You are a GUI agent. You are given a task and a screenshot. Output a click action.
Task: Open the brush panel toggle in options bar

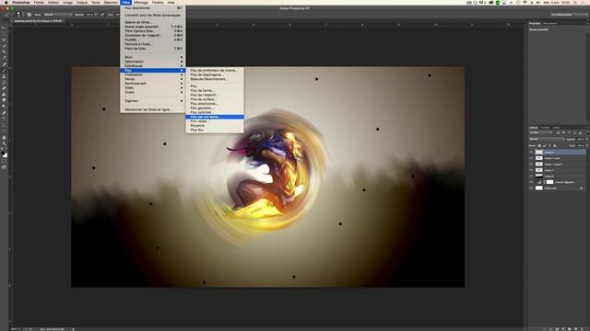29,15
